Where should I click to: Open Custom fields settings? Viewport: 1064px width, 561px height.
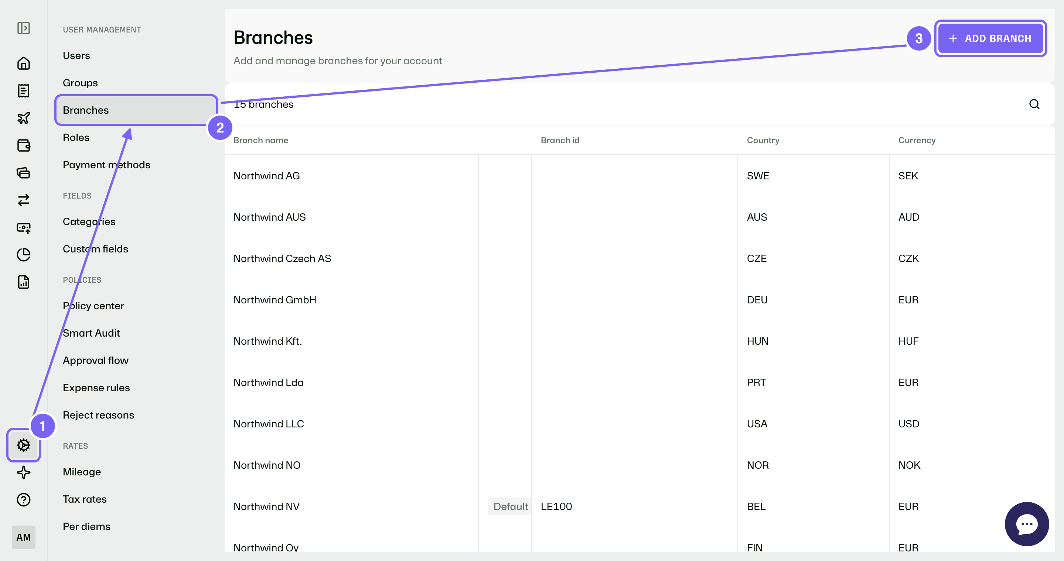[95, 249]
